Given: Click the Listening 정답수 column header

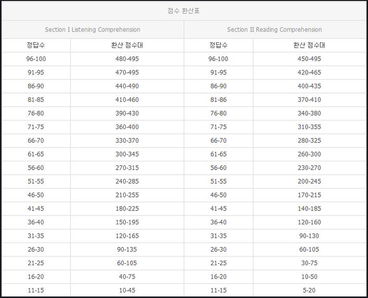Looking at the screenshot, I should 35,45.
